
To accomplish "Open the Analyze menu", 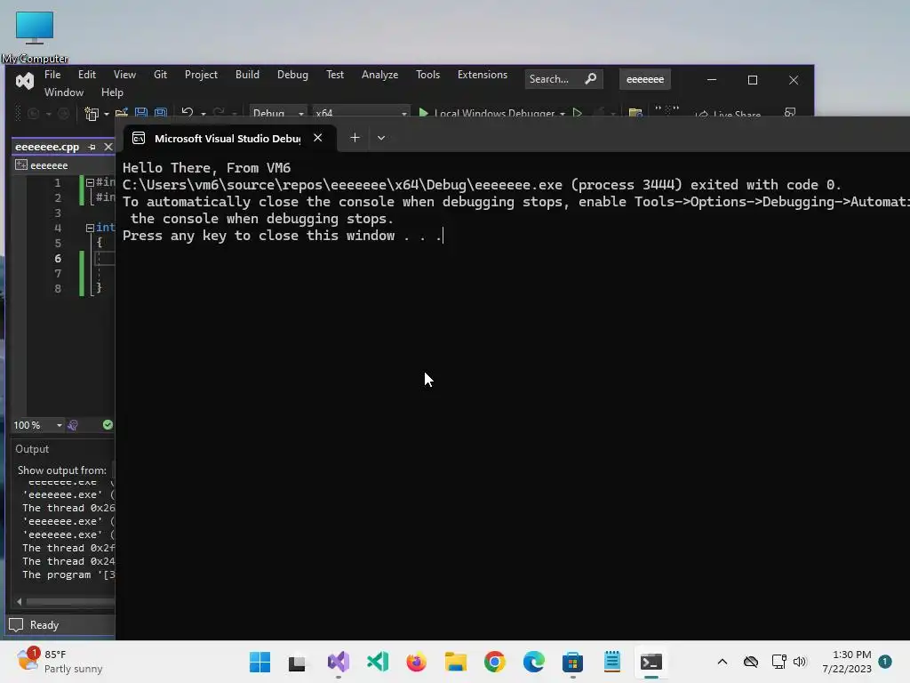I will [379, 75].
